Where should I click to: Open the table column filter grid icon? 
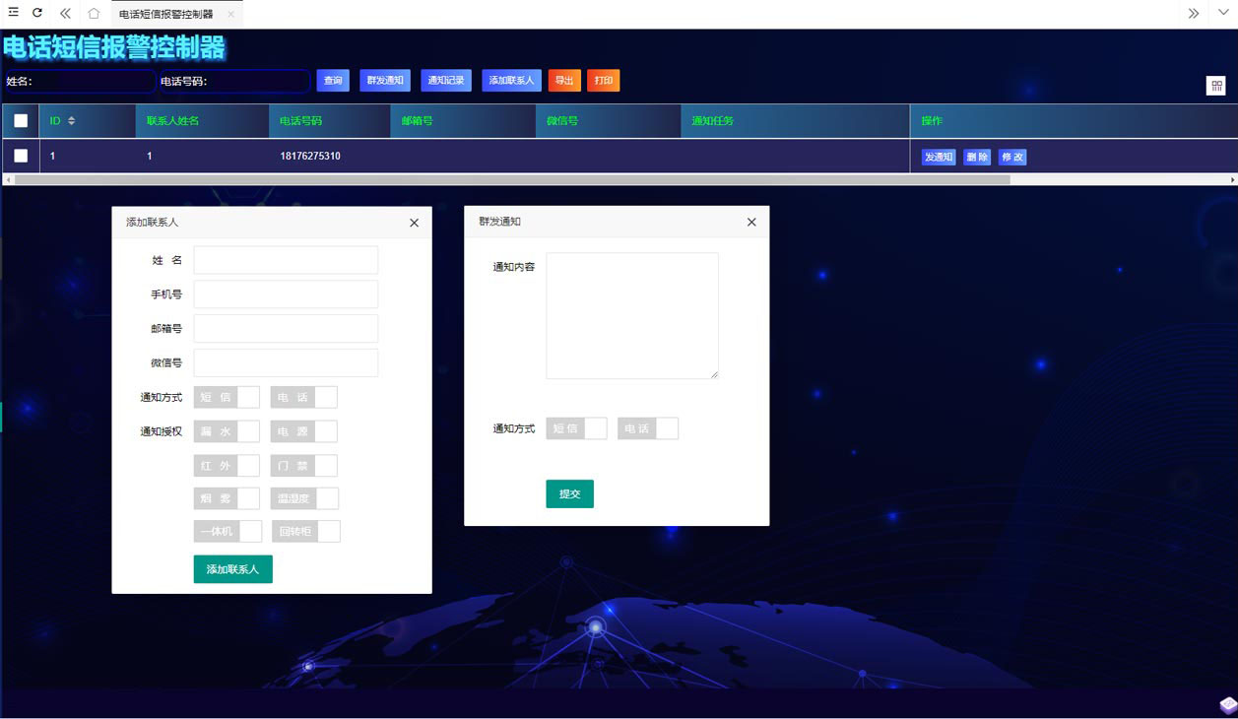[x=1216, y=86]
